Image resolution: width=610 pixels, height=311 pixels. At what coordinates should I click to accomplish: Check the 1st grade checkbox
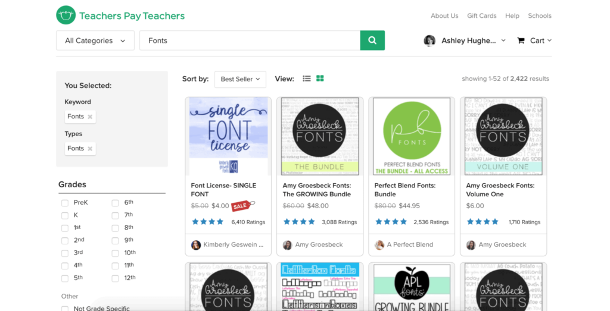click(x=64, y=228)
